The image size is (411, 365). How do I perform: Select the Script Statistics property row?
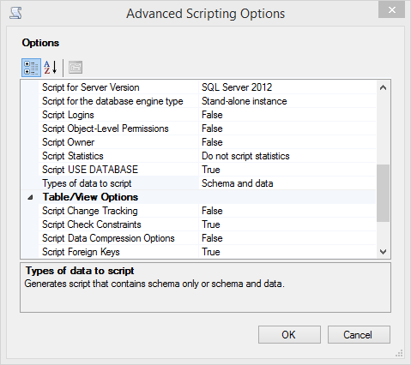coord(207,156)
